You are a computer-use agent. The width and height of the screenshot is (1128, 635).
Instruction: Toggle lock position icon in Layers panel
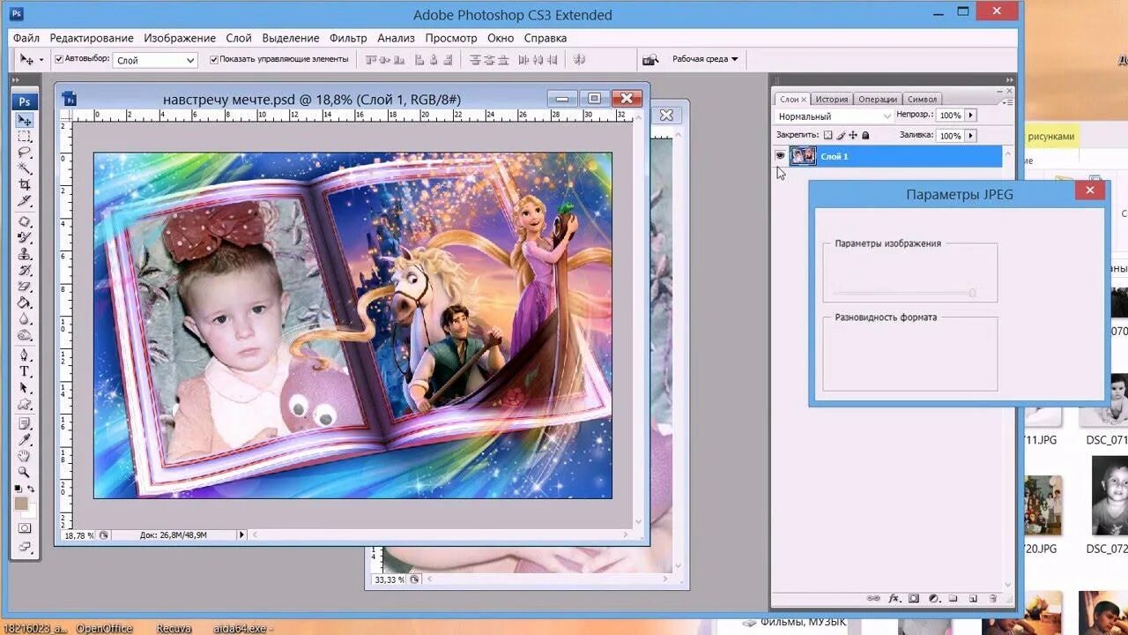(x=853, y=135)
